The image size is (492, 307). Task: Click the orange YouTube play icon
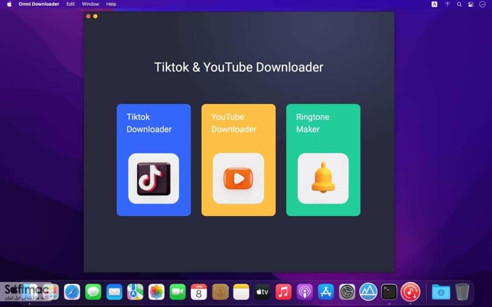[239, 179]
